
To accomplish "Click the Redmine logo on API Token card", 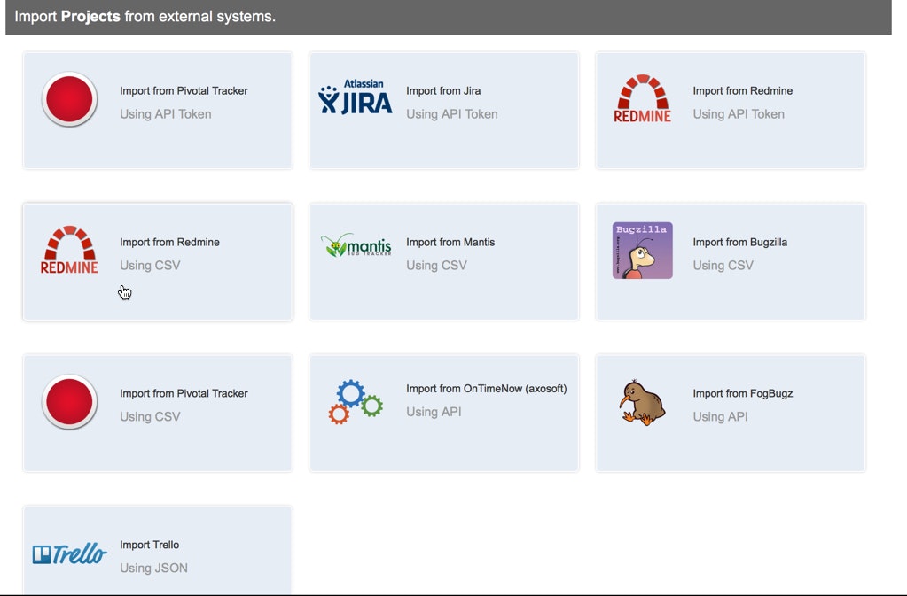I will pyautogui.click(x=642, y=98).
